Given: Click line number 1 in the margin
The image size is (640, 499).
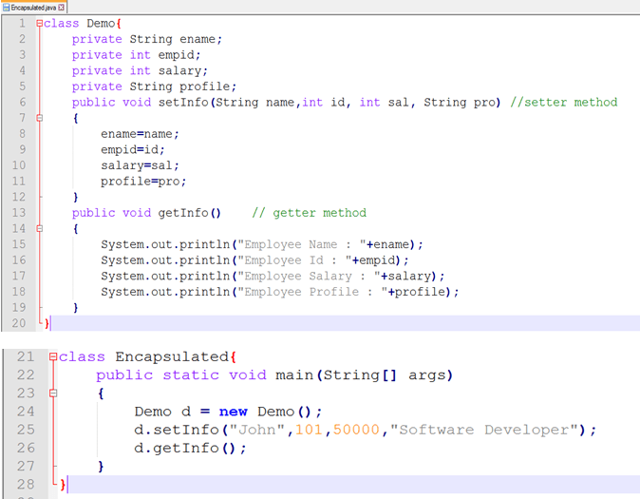Looking at the screenshot, I should (22, 24).
